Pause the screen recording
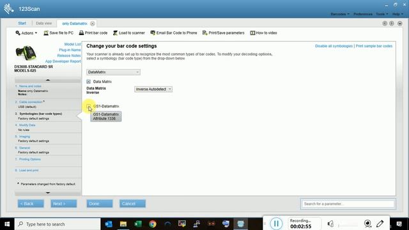The width and height of the screenshot is (409, 230). tap(276, 224)
